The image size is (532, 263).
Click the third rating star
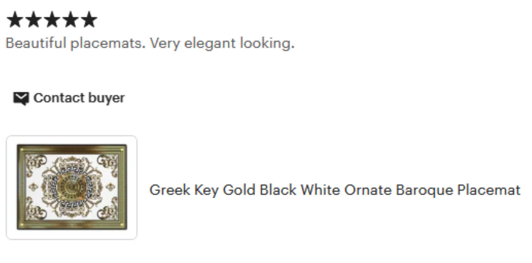coord(52,20)
